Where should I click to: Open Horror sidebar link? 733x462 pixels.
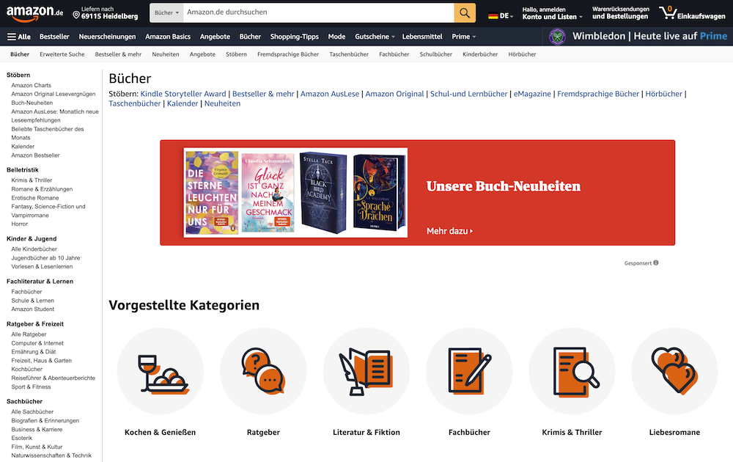point(20,224)
